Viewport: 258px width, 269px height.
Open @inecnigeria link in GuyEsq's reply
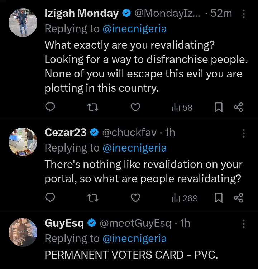(x=134, y=239)
